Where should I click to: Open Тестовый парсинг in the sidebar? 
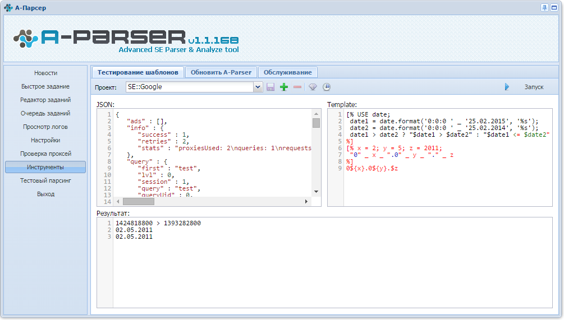tap(45, 180)
